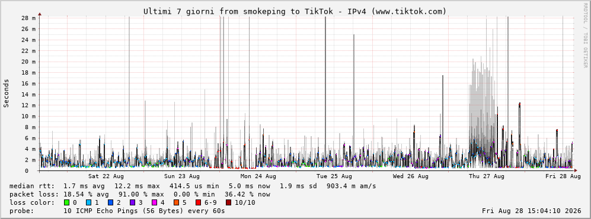This screenshot has height=219, width=591.
Task: Click the Sat 22 Aug axis label
Action: tap(106, 176)
